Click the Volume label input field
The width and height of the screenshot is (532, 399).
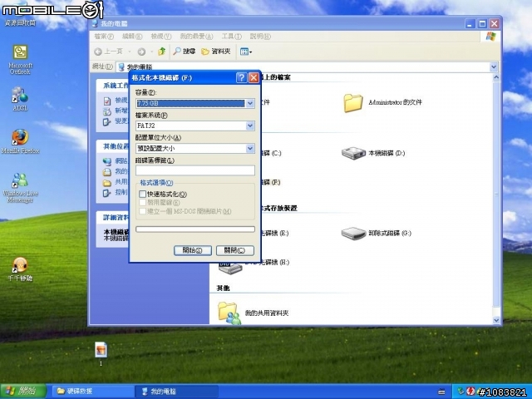(x=195, y=170)
